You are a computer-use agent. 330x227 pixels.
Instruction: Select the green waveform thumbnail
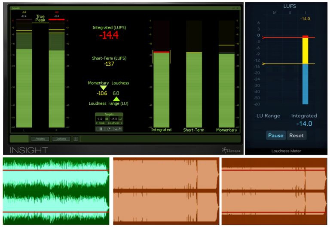click(x=56, y=191)
